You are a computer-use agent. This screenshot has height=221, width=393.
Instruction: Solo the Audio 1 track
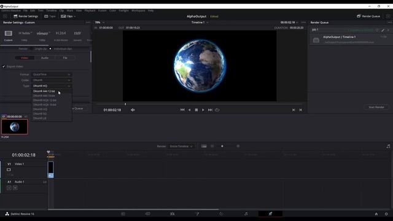(9, 188)
